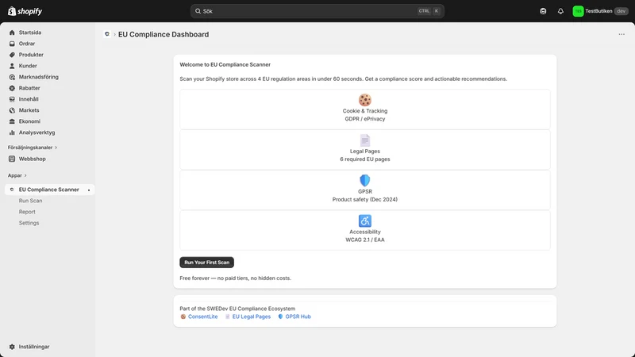635x357 pixels.
Task: Open Report in sidebar
Action: point(27,212)
